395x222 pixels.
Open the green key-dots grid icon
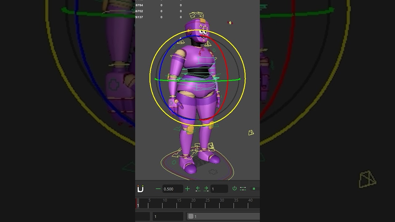coord(243,189)
